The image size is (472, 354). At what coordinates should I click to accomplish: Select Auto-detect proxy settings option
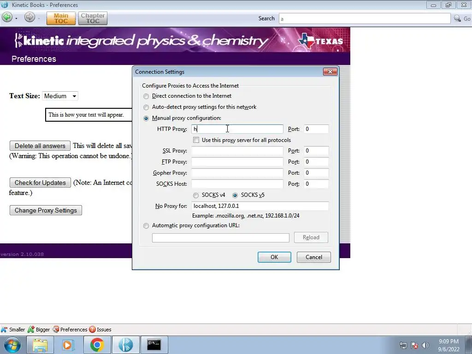(x=146, y=107)
